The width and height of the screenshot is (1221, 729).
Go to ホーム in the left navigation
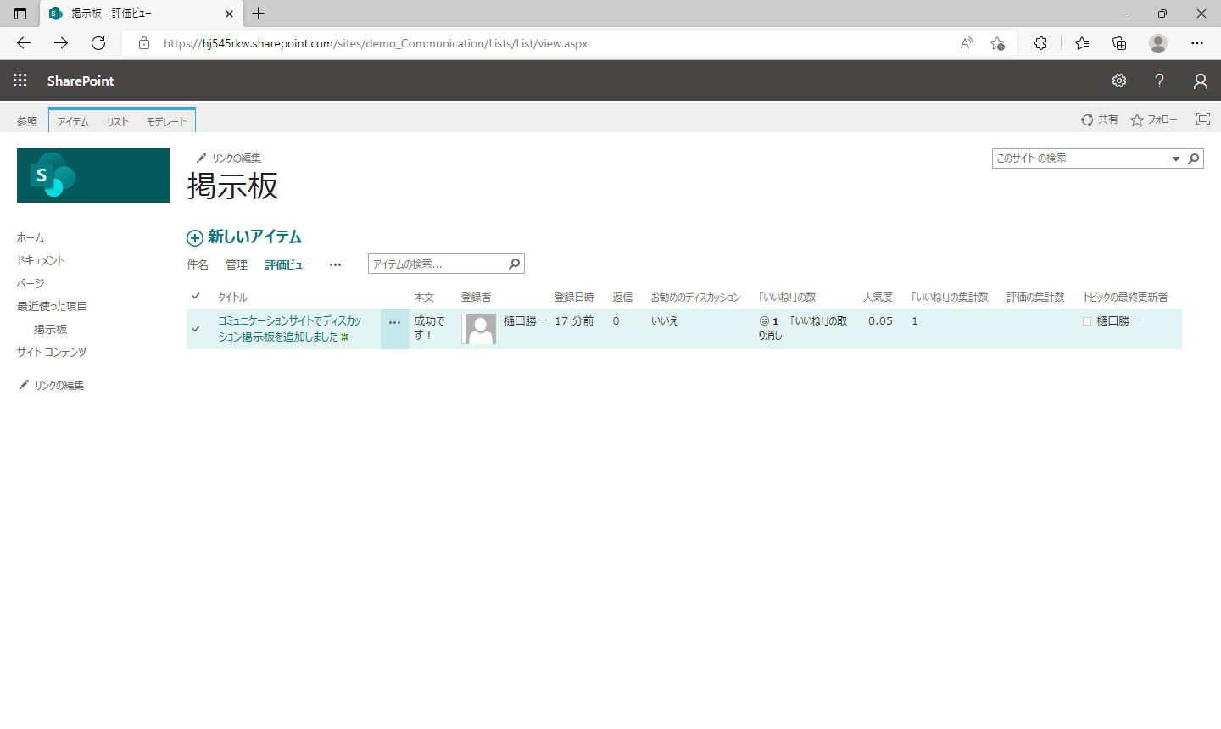click(31, 238)
